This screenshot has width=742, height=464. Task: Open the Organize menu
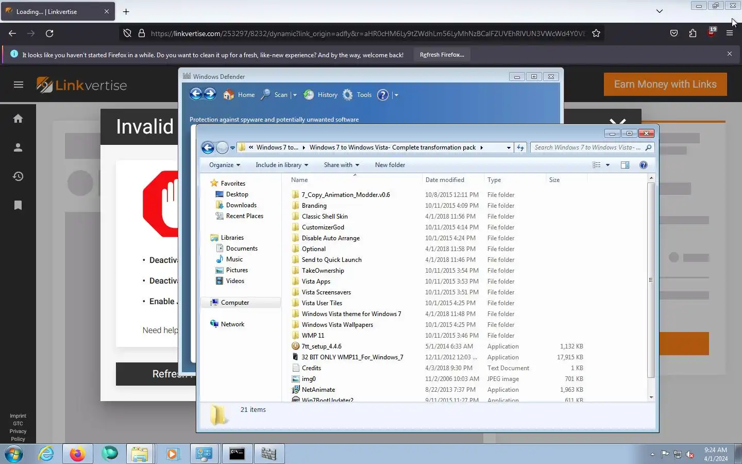tap(225, 165)
